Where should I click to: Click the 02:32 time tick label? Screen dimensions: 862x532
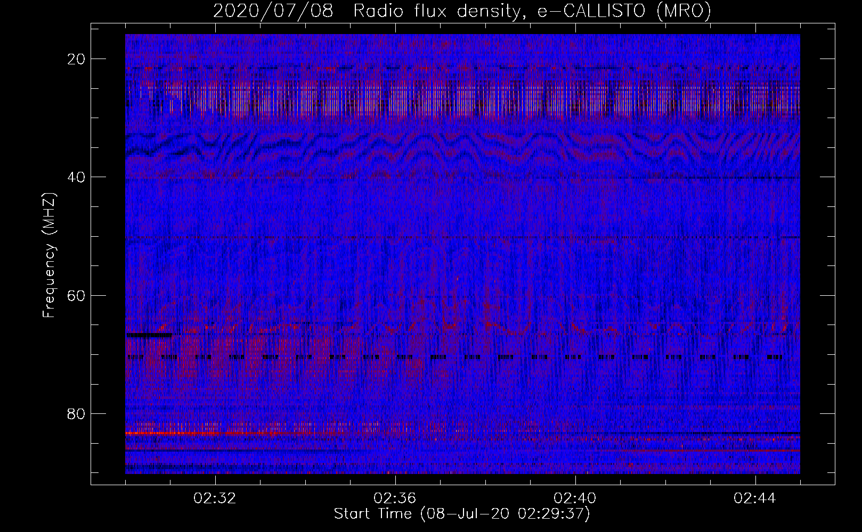click(x=215, y=498)
